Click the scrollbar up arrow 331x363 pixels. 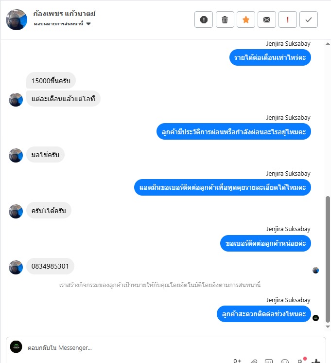(x=328, y=43)
